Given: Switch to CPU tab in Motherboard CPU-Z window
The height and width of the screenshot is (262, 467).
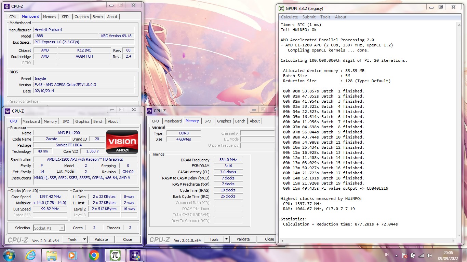Looking at the screenshot, I should (x=13, y=17).
